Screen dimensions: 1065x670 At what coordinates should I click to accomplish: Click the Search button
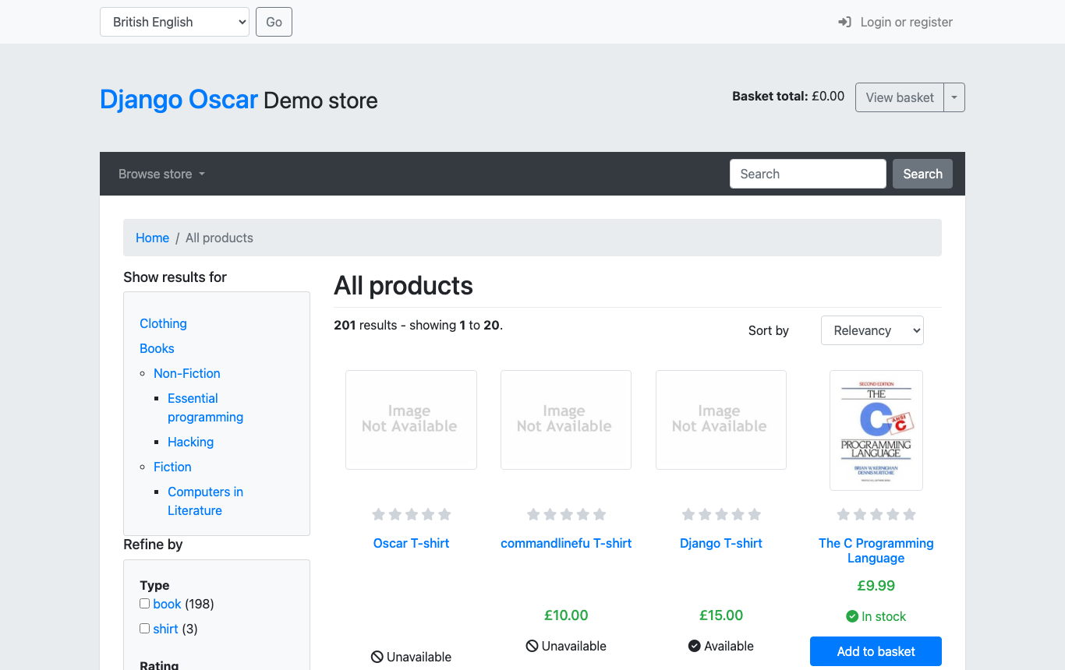(922, 174)
